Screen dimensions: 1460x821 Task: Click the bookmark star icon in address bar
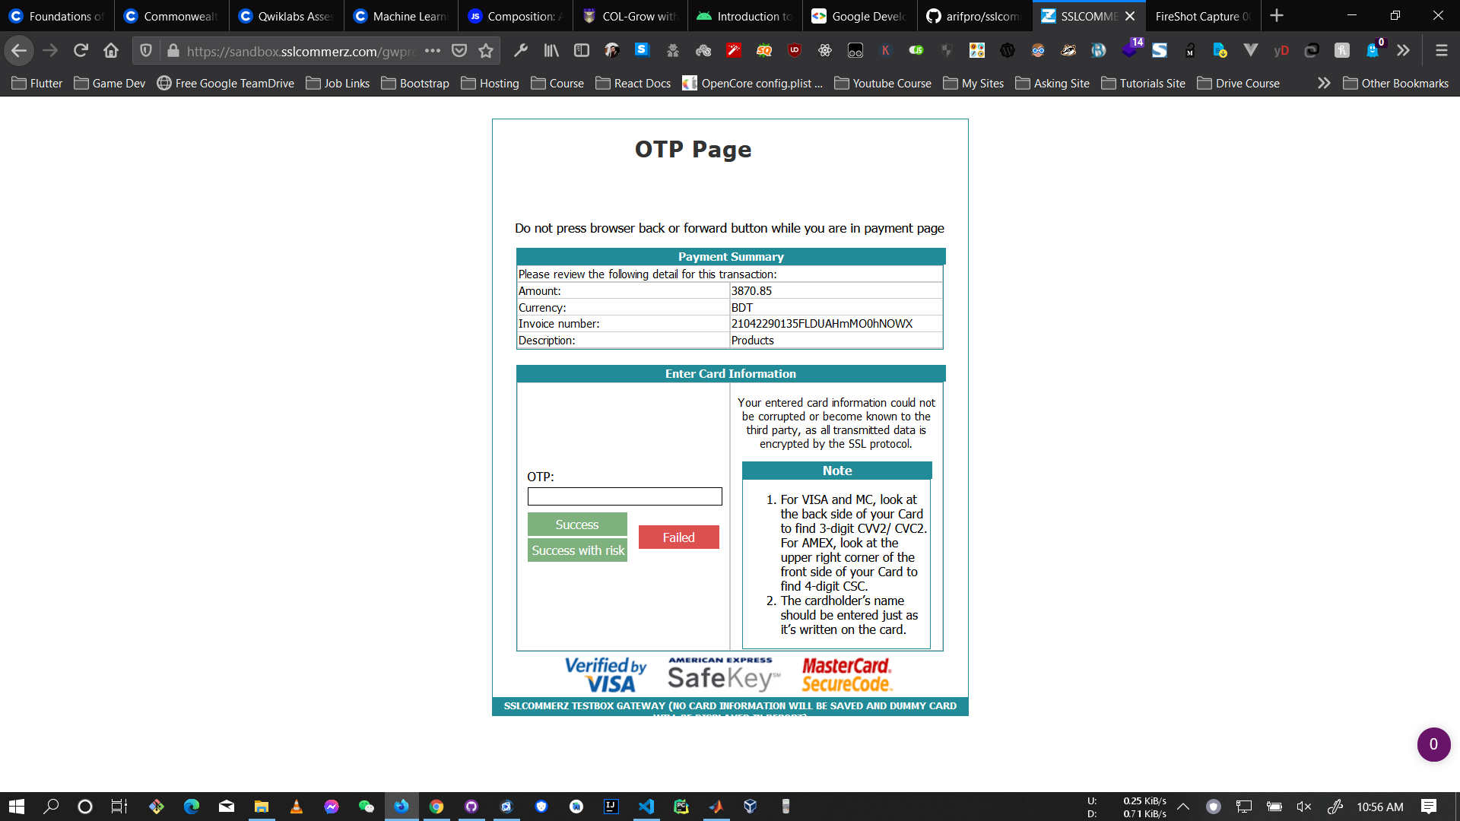(x=485, y=51)
